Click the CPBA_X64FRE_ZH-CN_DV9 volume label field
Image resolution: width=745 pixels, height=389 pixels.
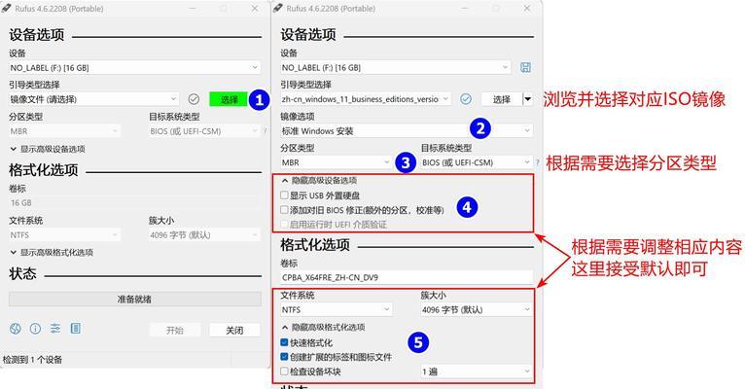tap(407, 277)
